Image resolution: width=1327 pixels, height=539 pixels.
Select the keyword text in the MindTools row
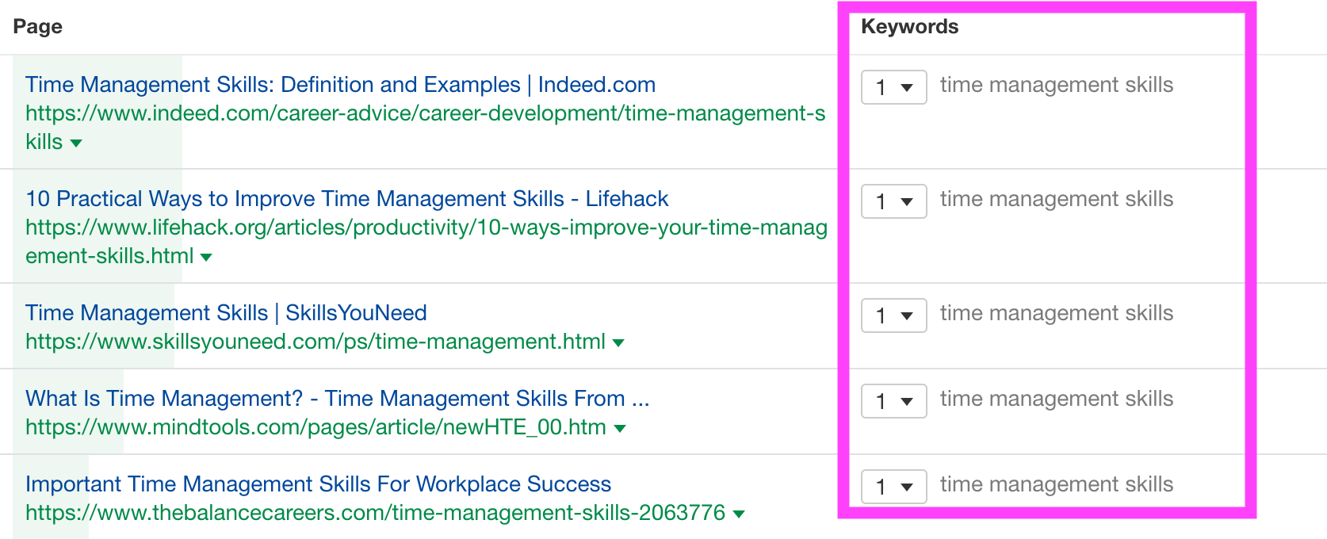tap(1056, 399)
